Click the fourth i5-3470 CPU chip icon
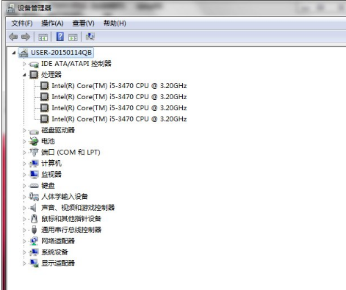This screenshot has height=290, width=346. (44, 119)
